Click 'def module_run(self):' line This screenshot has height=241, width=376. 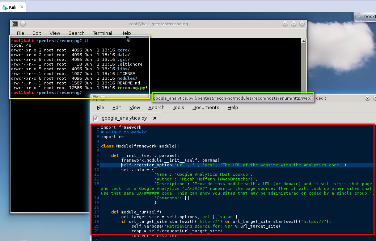tap(138, 212)
